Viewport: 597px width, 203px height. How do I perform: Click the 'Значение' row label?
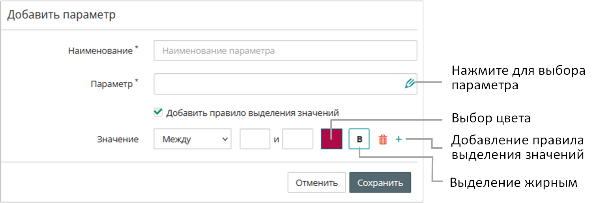(118, 139)
